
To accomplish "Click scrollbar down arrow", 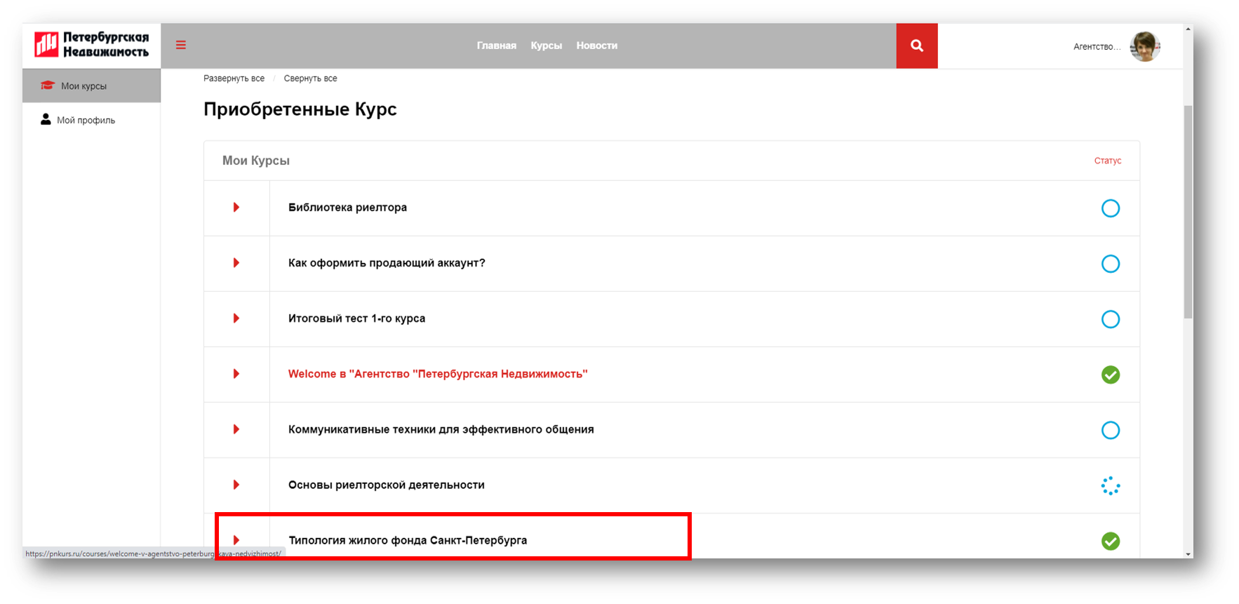I will click(1188, 553).
